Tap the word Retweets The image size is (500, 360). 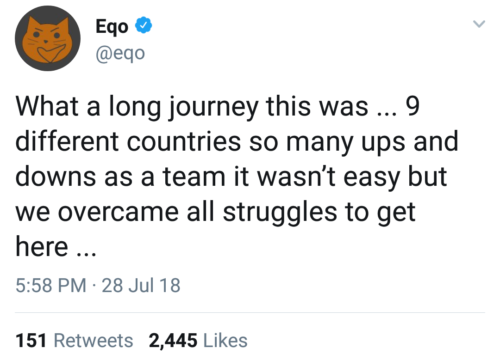pyautogui.click(x=94, y=341)
